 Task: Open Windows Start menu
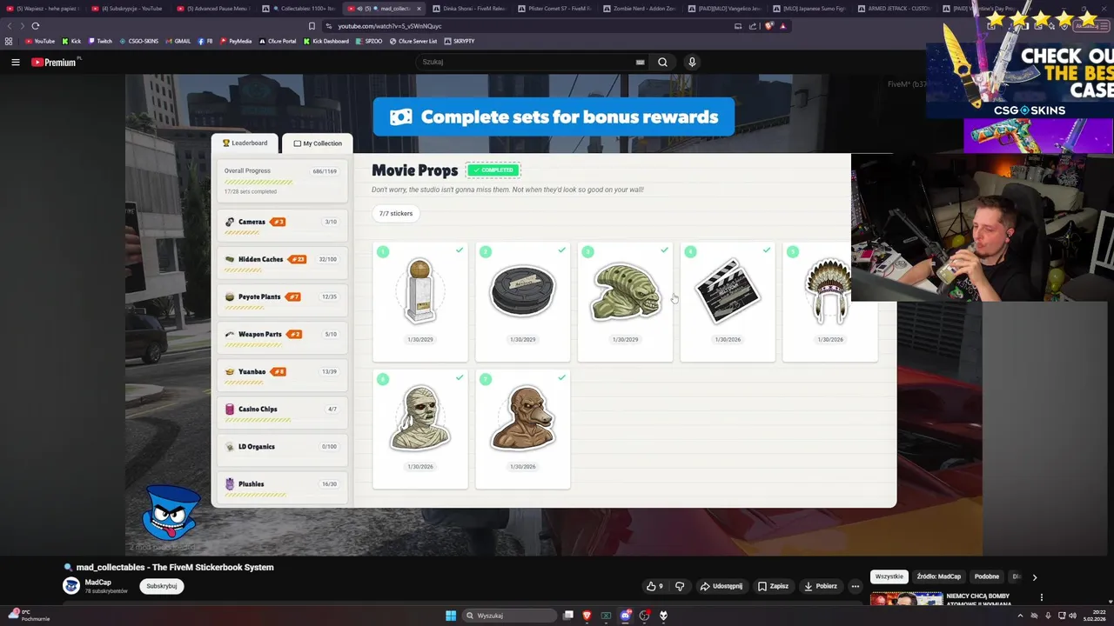pos(451,616)
